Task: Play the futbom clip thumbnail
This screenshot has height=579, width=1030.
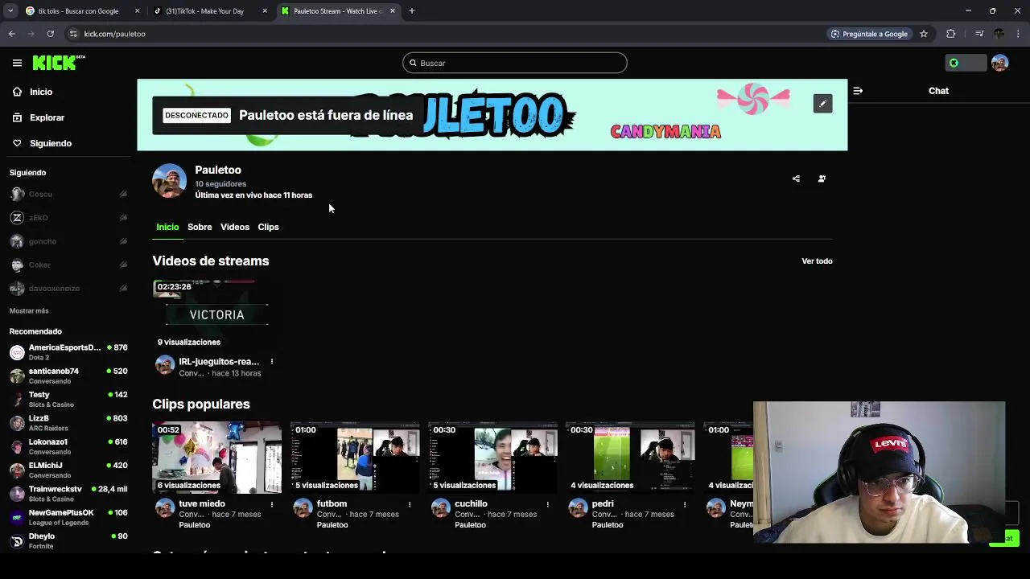Action: coord(355,458)
